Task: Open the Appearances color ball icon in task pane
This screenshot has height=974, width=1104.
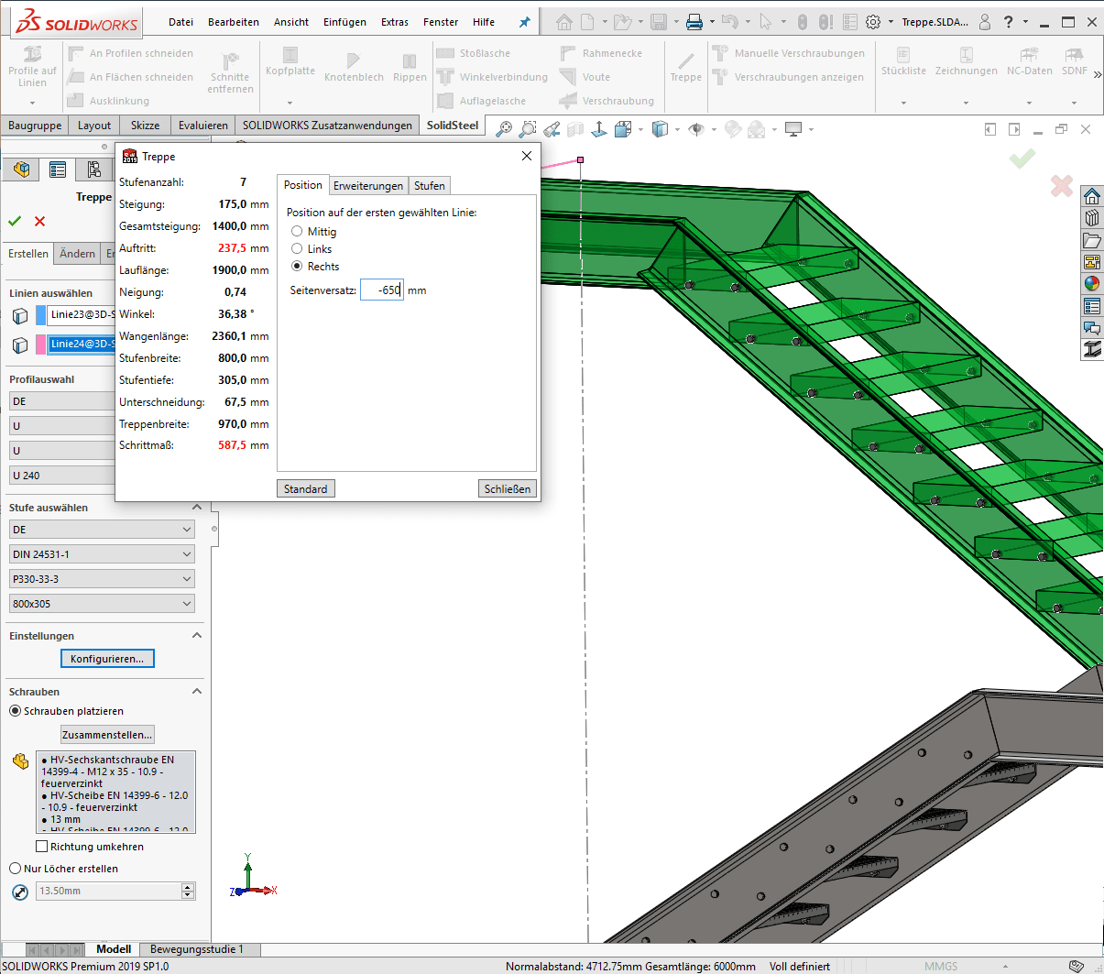Action: (x=1092, y=284)
